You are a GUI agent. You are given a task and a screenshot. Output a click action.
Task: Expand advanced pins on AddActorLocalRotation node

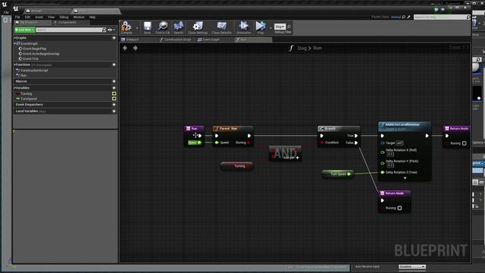[x=405, y=178]
